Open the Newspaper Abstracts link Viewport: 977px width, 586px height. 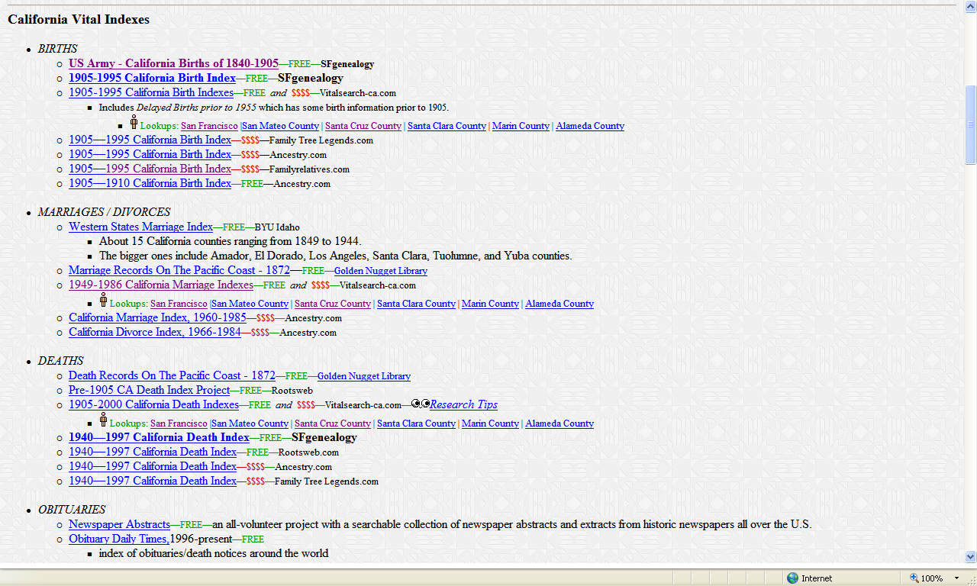coord(119,524)
